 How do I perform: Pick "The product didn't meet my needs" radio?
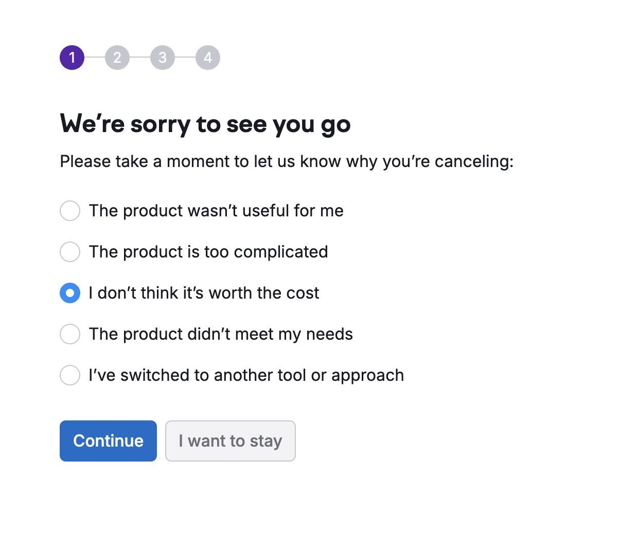tap(70, 334)
